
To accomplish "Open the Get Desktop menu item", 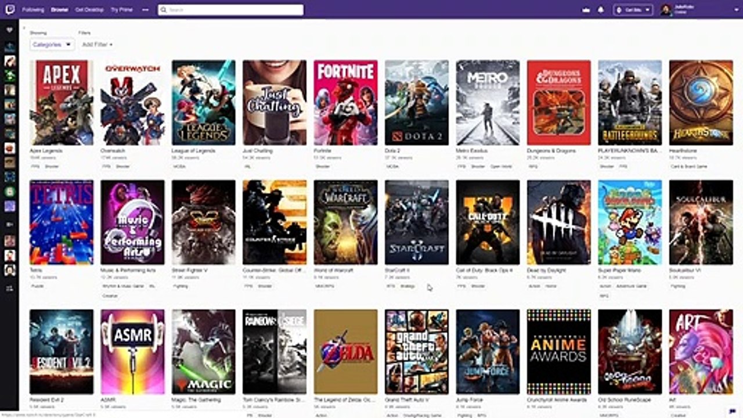I will tap(89, 10).
